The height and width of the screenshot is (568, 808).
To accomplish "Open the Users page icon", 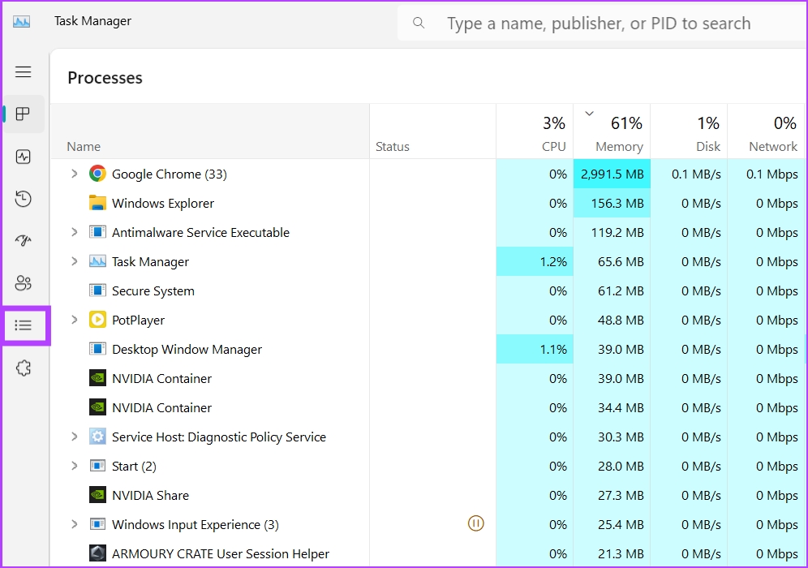I will tap(24, 282).
